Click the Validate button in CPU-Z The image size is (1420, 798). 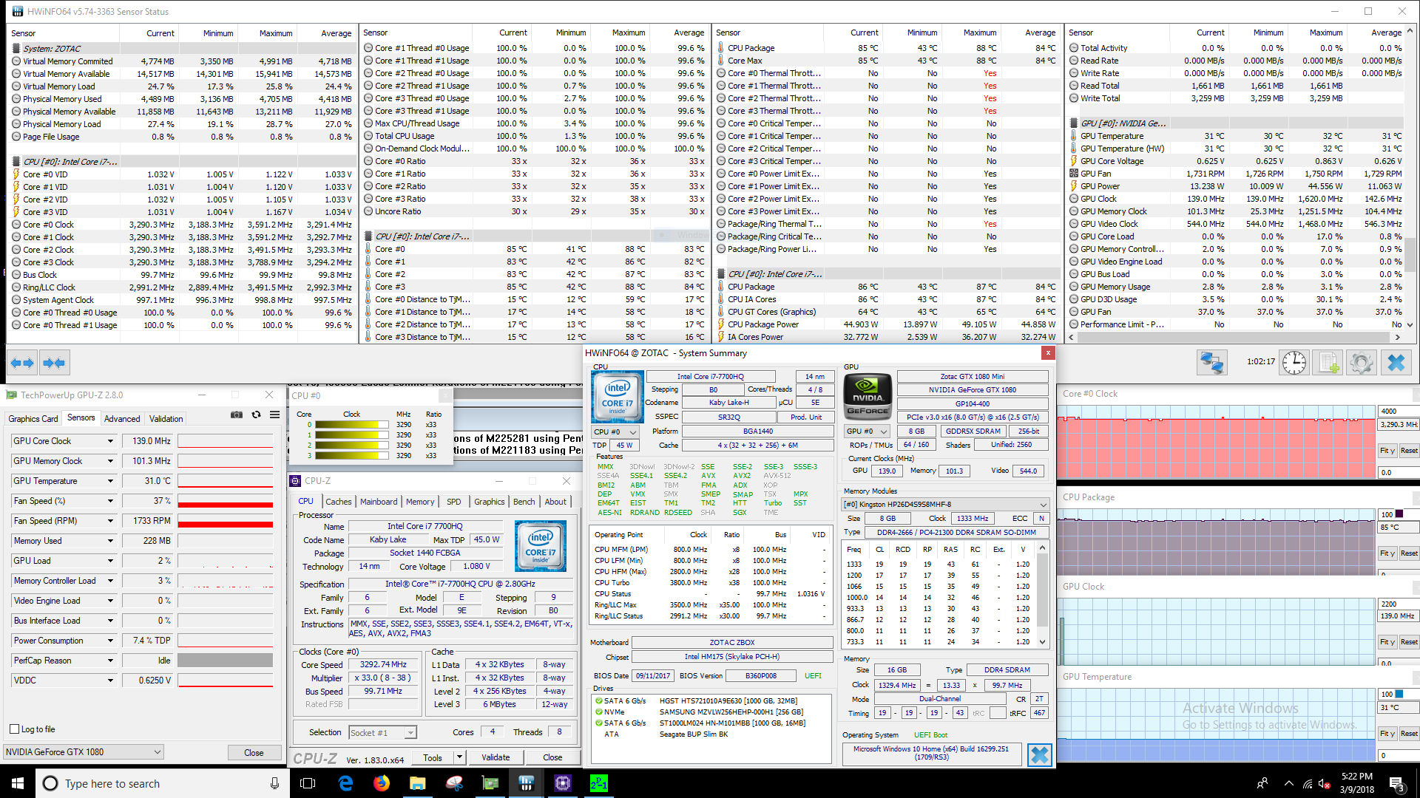(x=495, y=757)
